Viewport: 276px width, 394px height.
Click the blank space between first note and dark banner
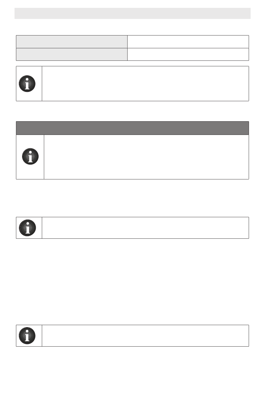(132, 111)
